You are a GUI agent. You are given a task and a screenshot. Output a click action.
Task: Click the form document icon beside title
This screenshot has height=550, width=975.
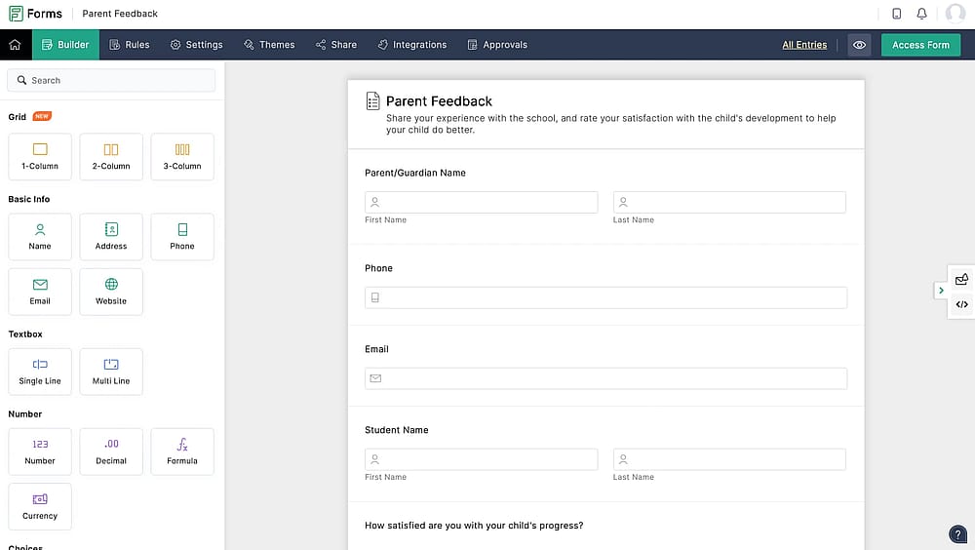(372, 100)
